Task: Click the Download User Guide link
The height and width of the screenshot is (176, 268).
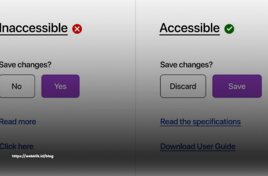Action: pos(198,146)
